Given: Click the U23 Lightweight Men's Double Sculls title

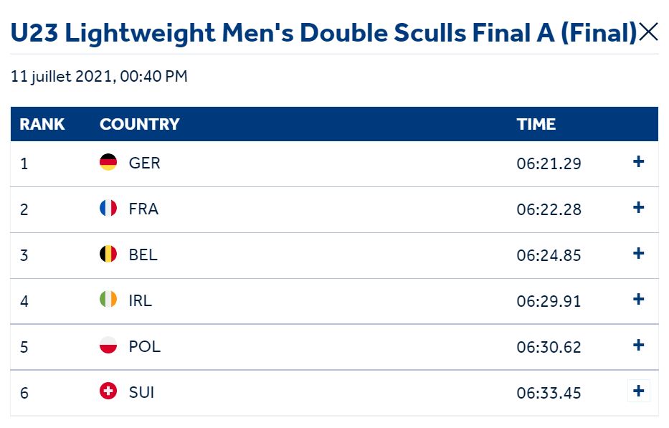Looking at the screenshot, I should [323, 33].
